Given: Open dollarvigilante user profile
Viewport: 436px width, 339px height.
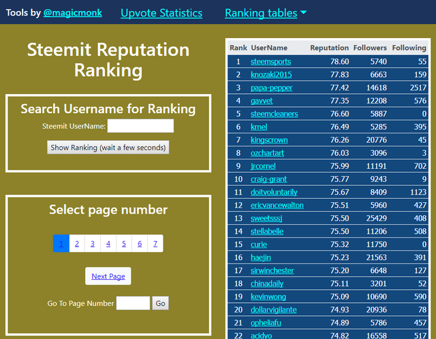Looking at the screenshot, I should click(x=274, y=310).
